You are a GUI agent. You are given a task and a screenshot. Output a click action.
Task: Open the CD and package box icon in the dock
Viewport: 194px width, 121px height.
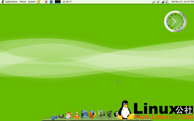coord(69,115)
